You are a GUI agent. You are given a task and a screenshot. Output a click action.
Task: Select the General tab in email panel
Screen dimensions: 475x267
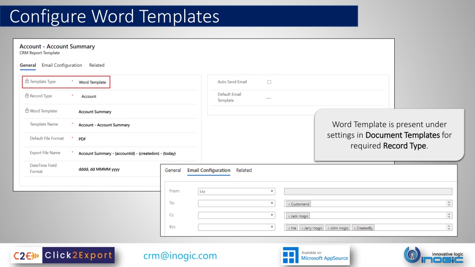tap(173, 170)
